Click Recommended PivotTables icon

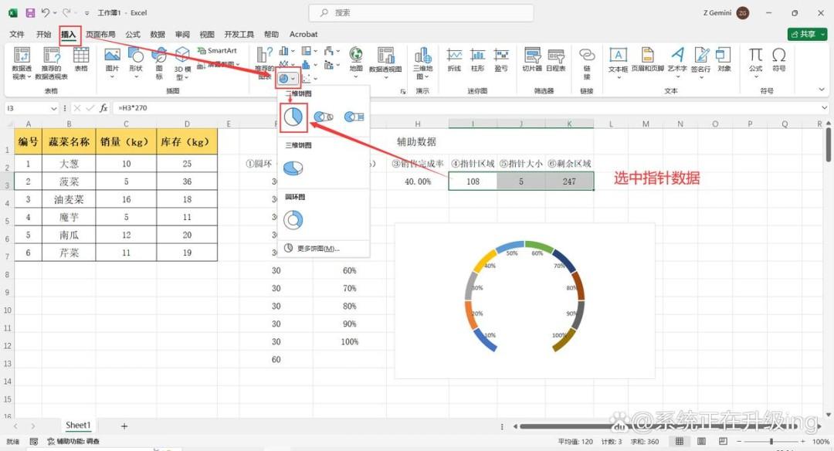(x=52, y=63)
